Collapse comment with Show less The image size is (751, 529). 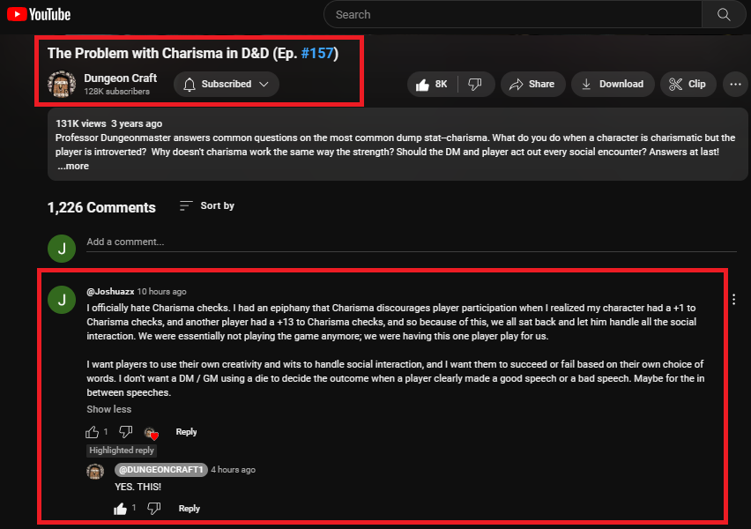click(x=108, y=409)
